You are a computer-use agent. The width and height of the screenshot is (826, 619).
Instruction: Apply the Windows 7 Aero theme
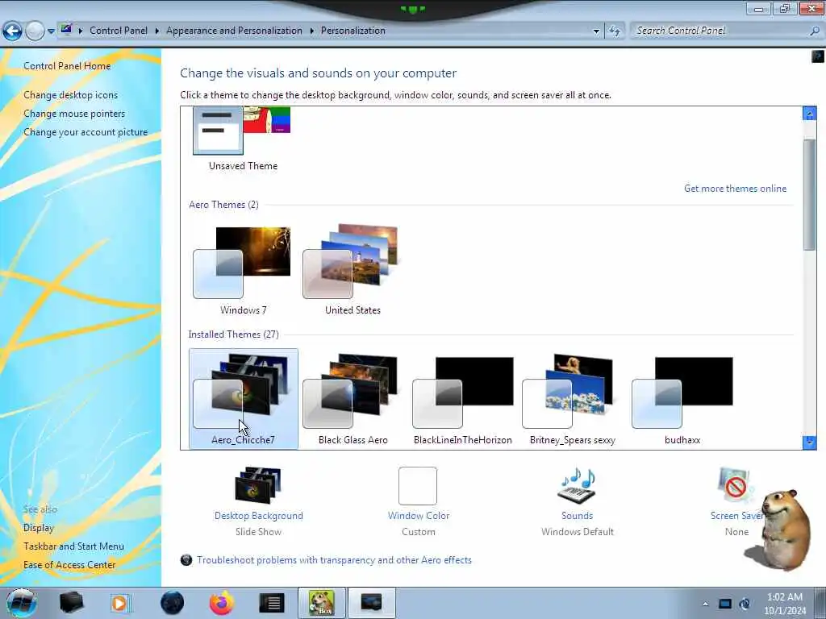pyautogui.click(x=243, y=270)
